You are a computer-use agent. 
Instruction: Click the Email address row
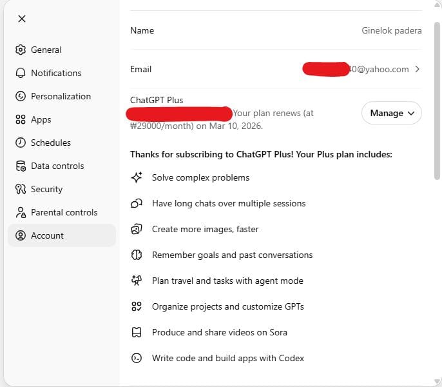pos(276,69)
